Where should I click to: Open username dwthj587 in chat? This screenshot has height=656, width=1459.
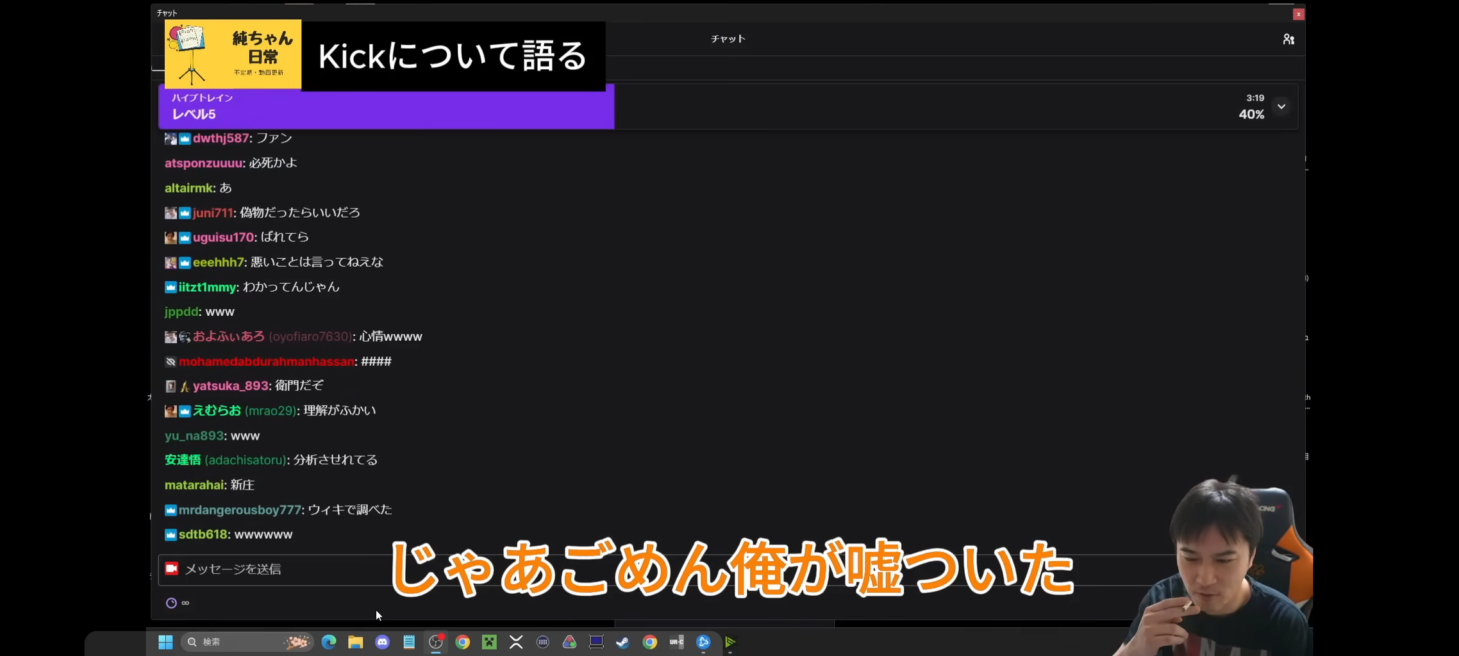(x=221, y=138)
